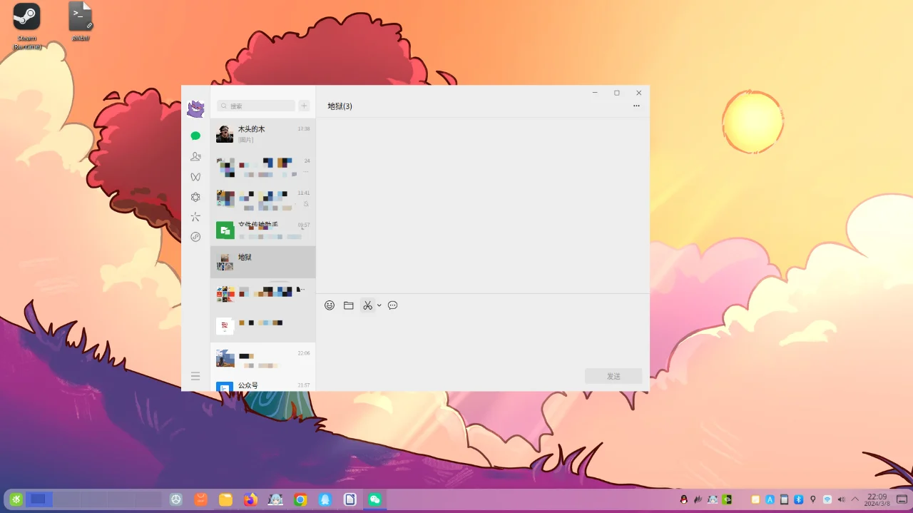Open the Mini Programs icon in WeChat sidebar
The height and width of the screenshot is (513, 913).
pyautogui.click(x=195, y=237)
